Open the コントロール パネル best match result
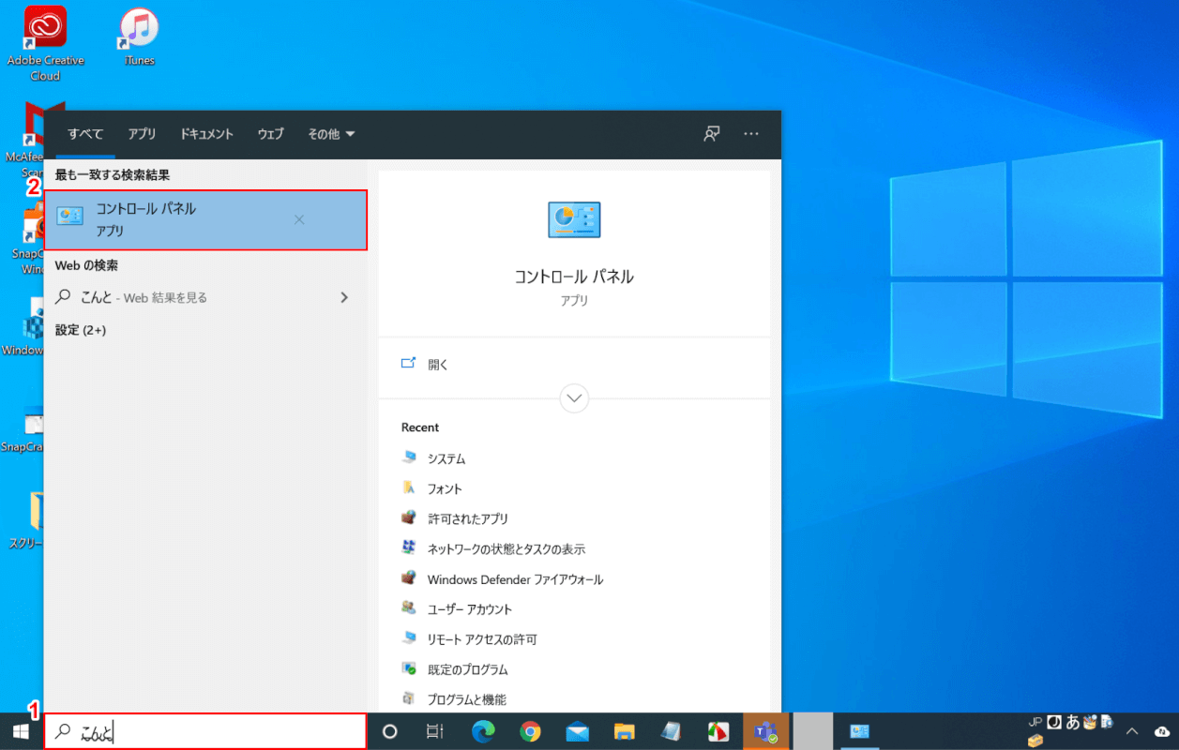 tap(205, 219)
